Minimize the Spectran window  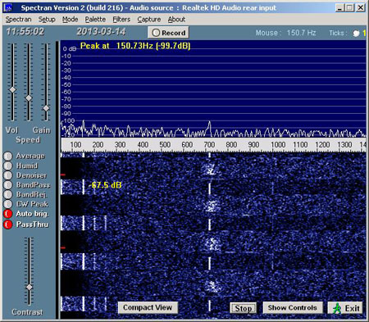(339, 7)
